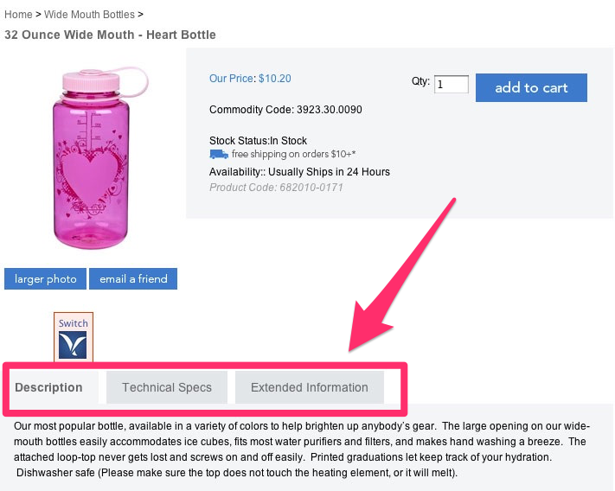Switch to the Technical Specs tab
The height and width of the screenshot is (491, 615).
pyautogui.click(x=167, y=387)
